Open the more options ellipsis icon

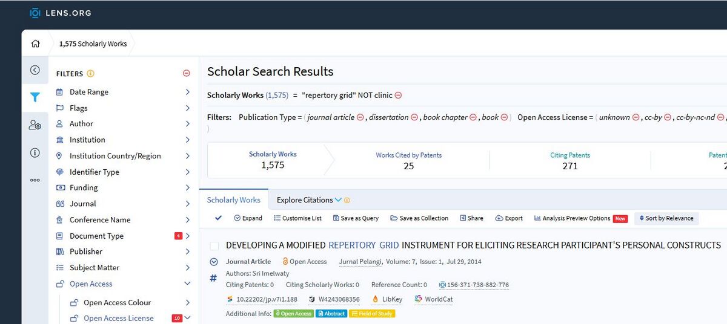coord(35,180)
